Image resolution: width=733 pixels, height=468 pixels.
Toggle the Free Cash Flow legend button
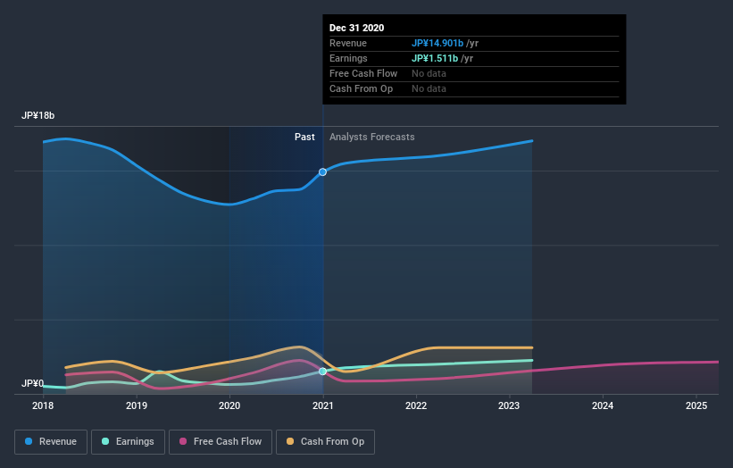point(221,442)
